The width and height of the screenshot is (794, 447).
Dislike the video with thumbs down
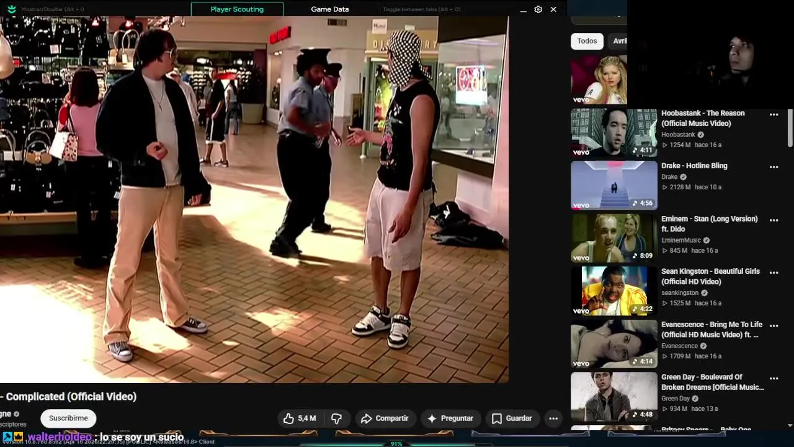pos(336,418)
